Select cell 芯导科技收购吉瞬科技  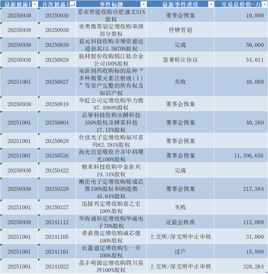pyautogui.click(x=111, y=122)
